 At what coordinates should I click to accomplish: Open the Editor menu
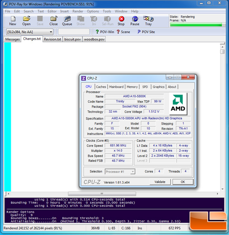[52, 11]
